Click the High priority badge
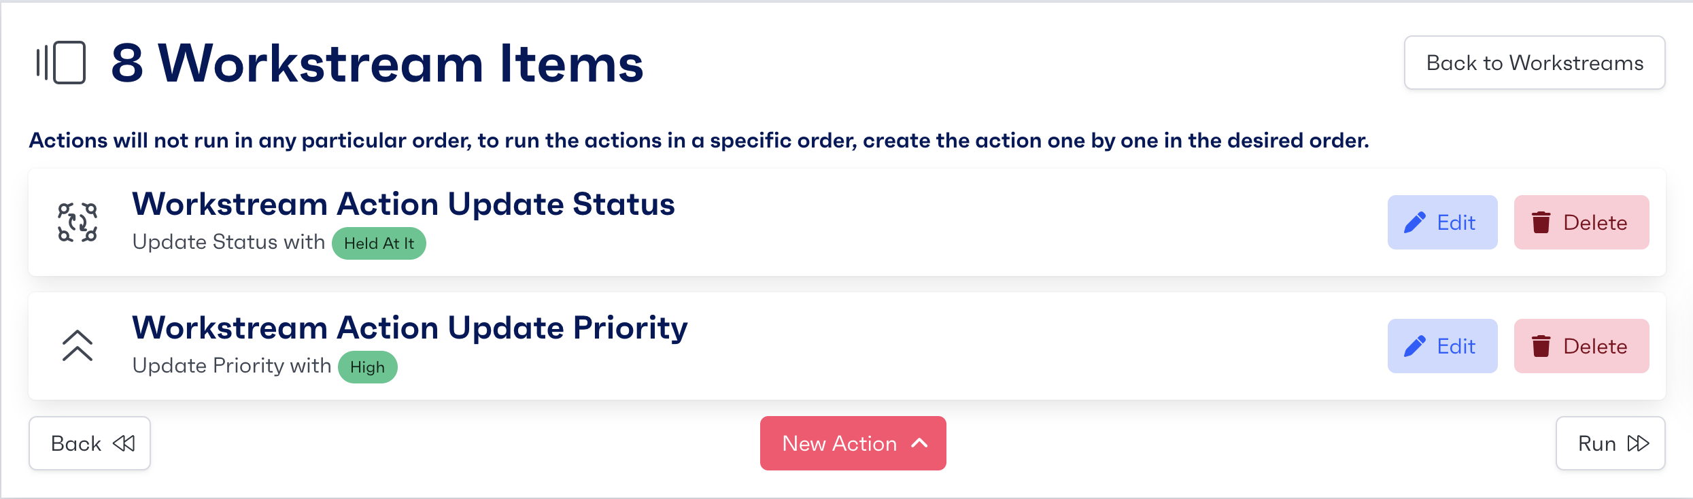Screen dimensions: 1693x499 click(367, 367)
